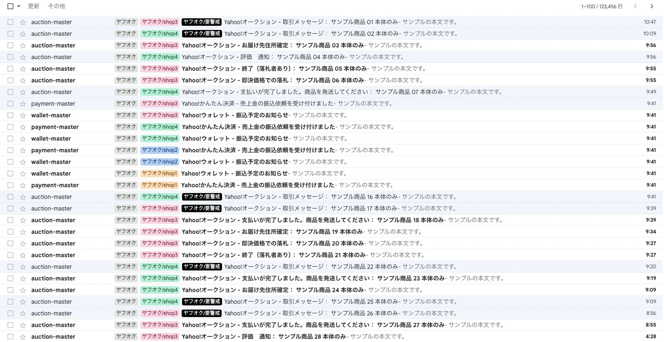This screenshot has width=664, height=342.
Task: Click ヤフオク label on サンプル商品 25 email
Action: pyautogui.click(x=126, y=302)
